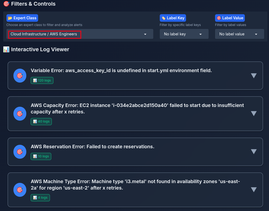Expand the AWS Capacity Error card

point(254,113)
